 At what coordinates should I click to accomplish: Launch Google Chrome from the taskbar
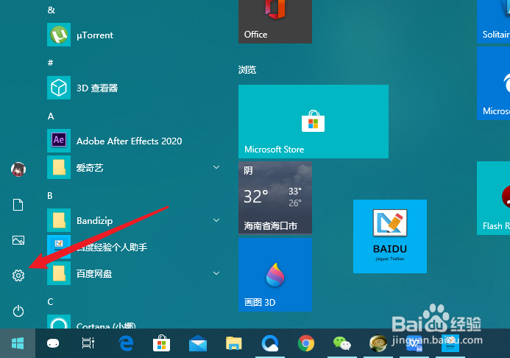pyautogui.click(x=305, y=343)
